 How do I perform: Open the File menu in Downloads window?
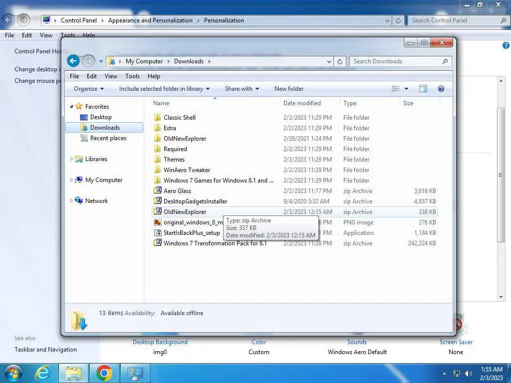[x=74, y=76]
